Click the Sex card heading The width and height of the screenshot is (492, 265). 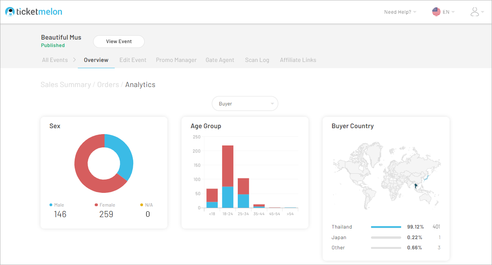tap(55, 126)
